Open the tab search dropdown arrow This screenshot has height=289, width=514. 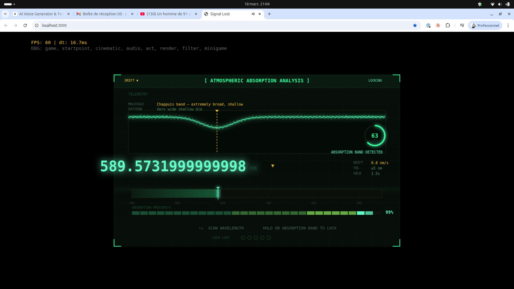click(x=5, y=14)
